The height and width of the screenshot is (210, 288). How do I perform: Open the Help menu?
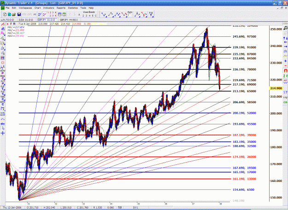91,8
